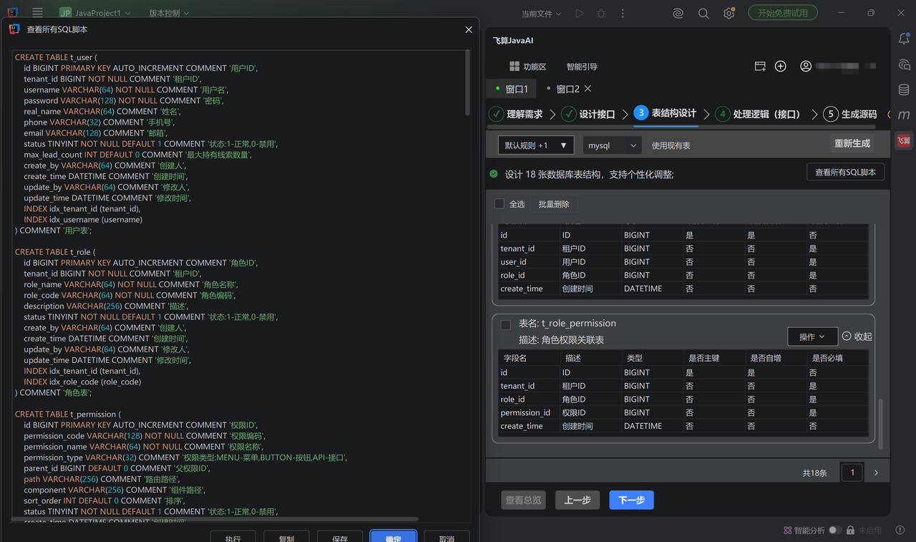Click the 上一步 button

[578, 500]
